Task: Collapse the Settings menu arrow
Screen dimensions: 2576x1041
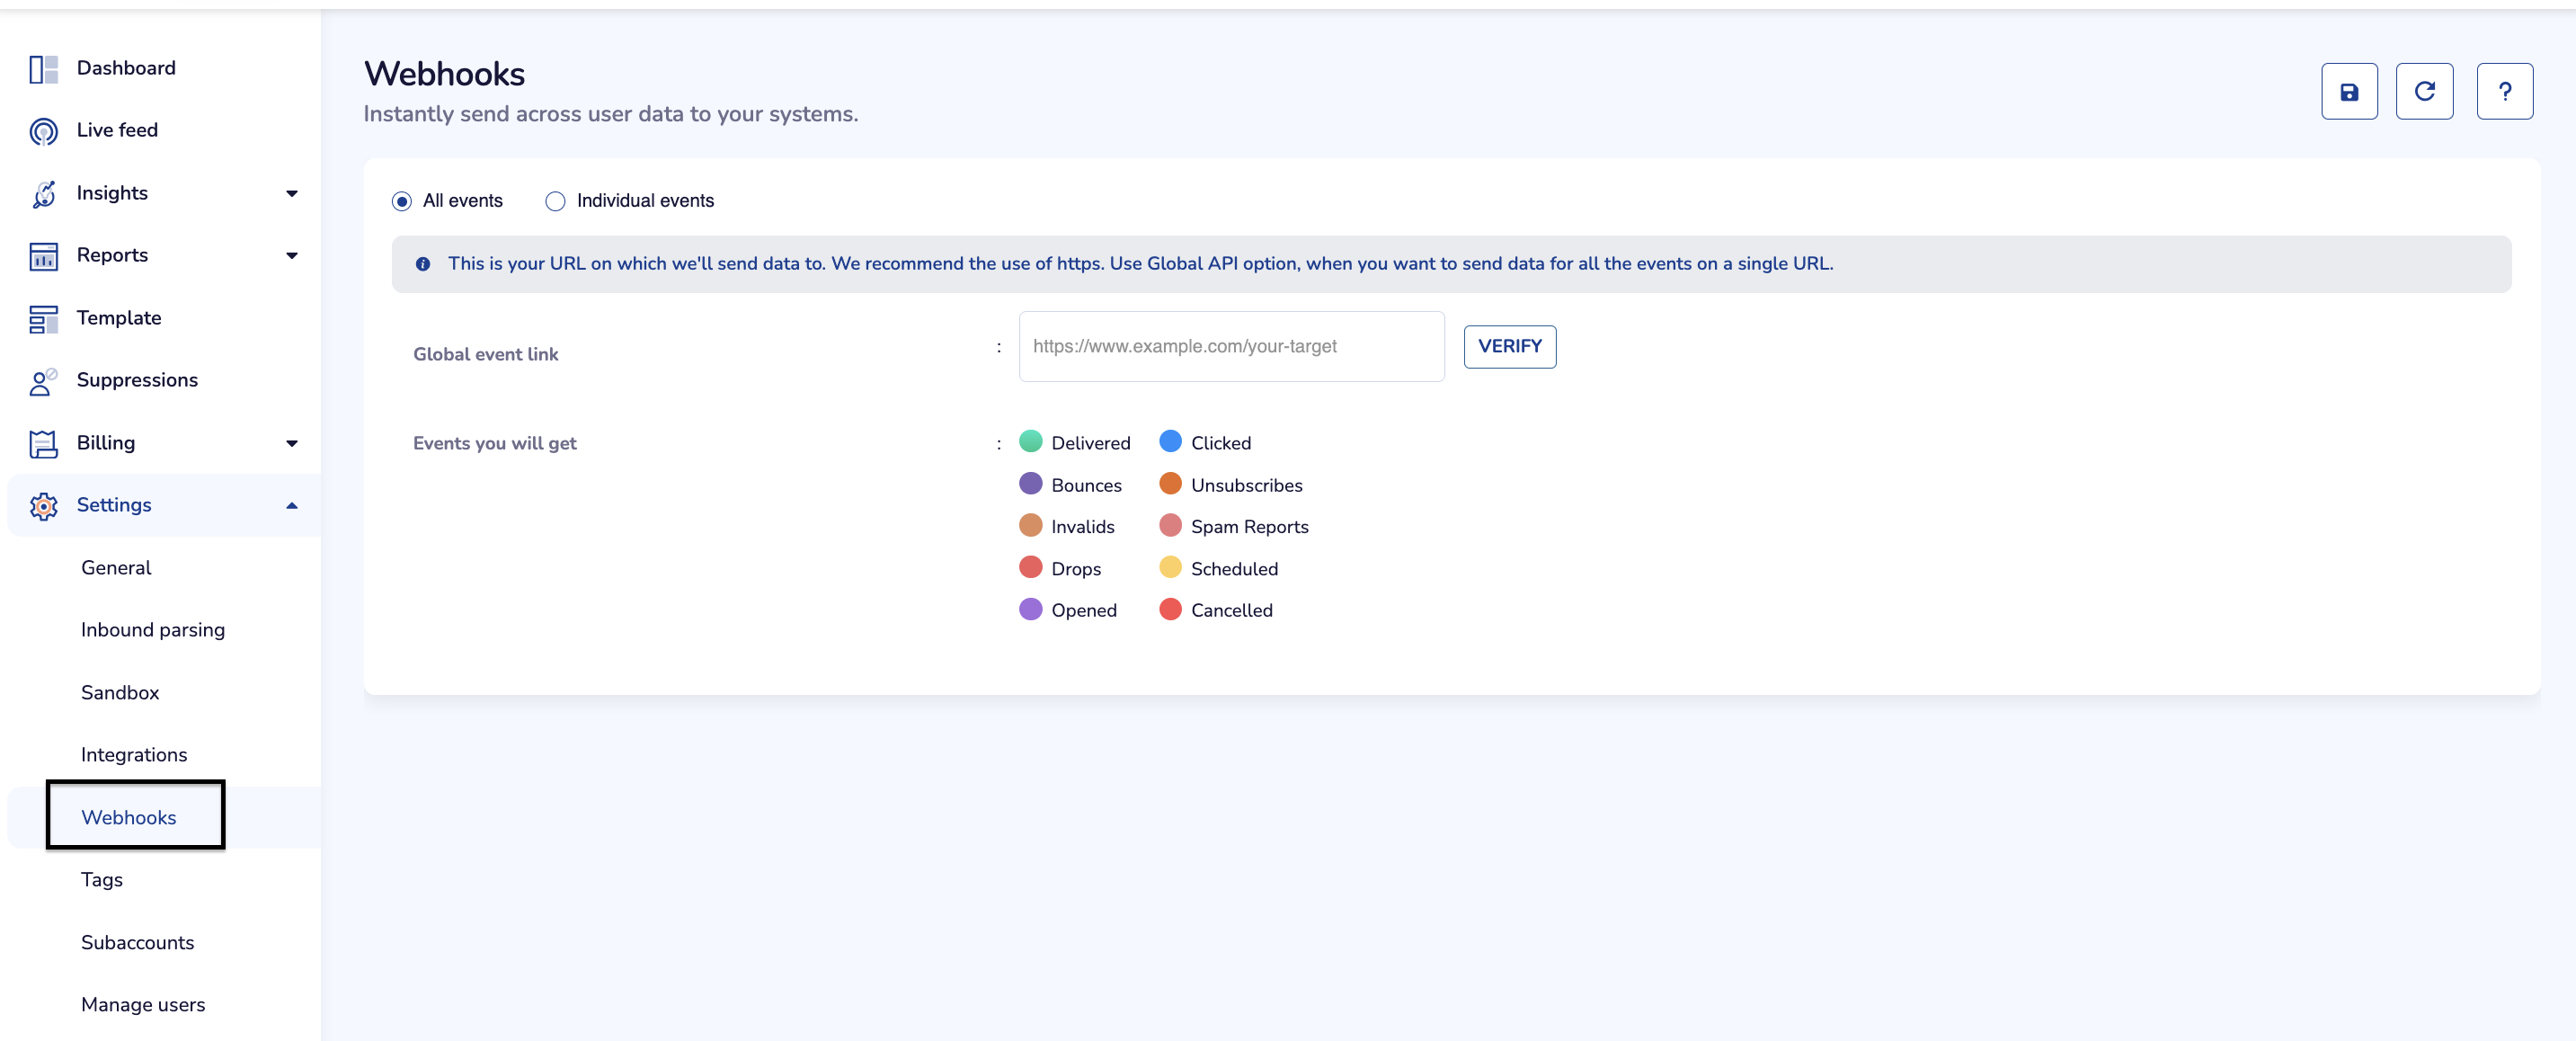Action: (291, 506)
